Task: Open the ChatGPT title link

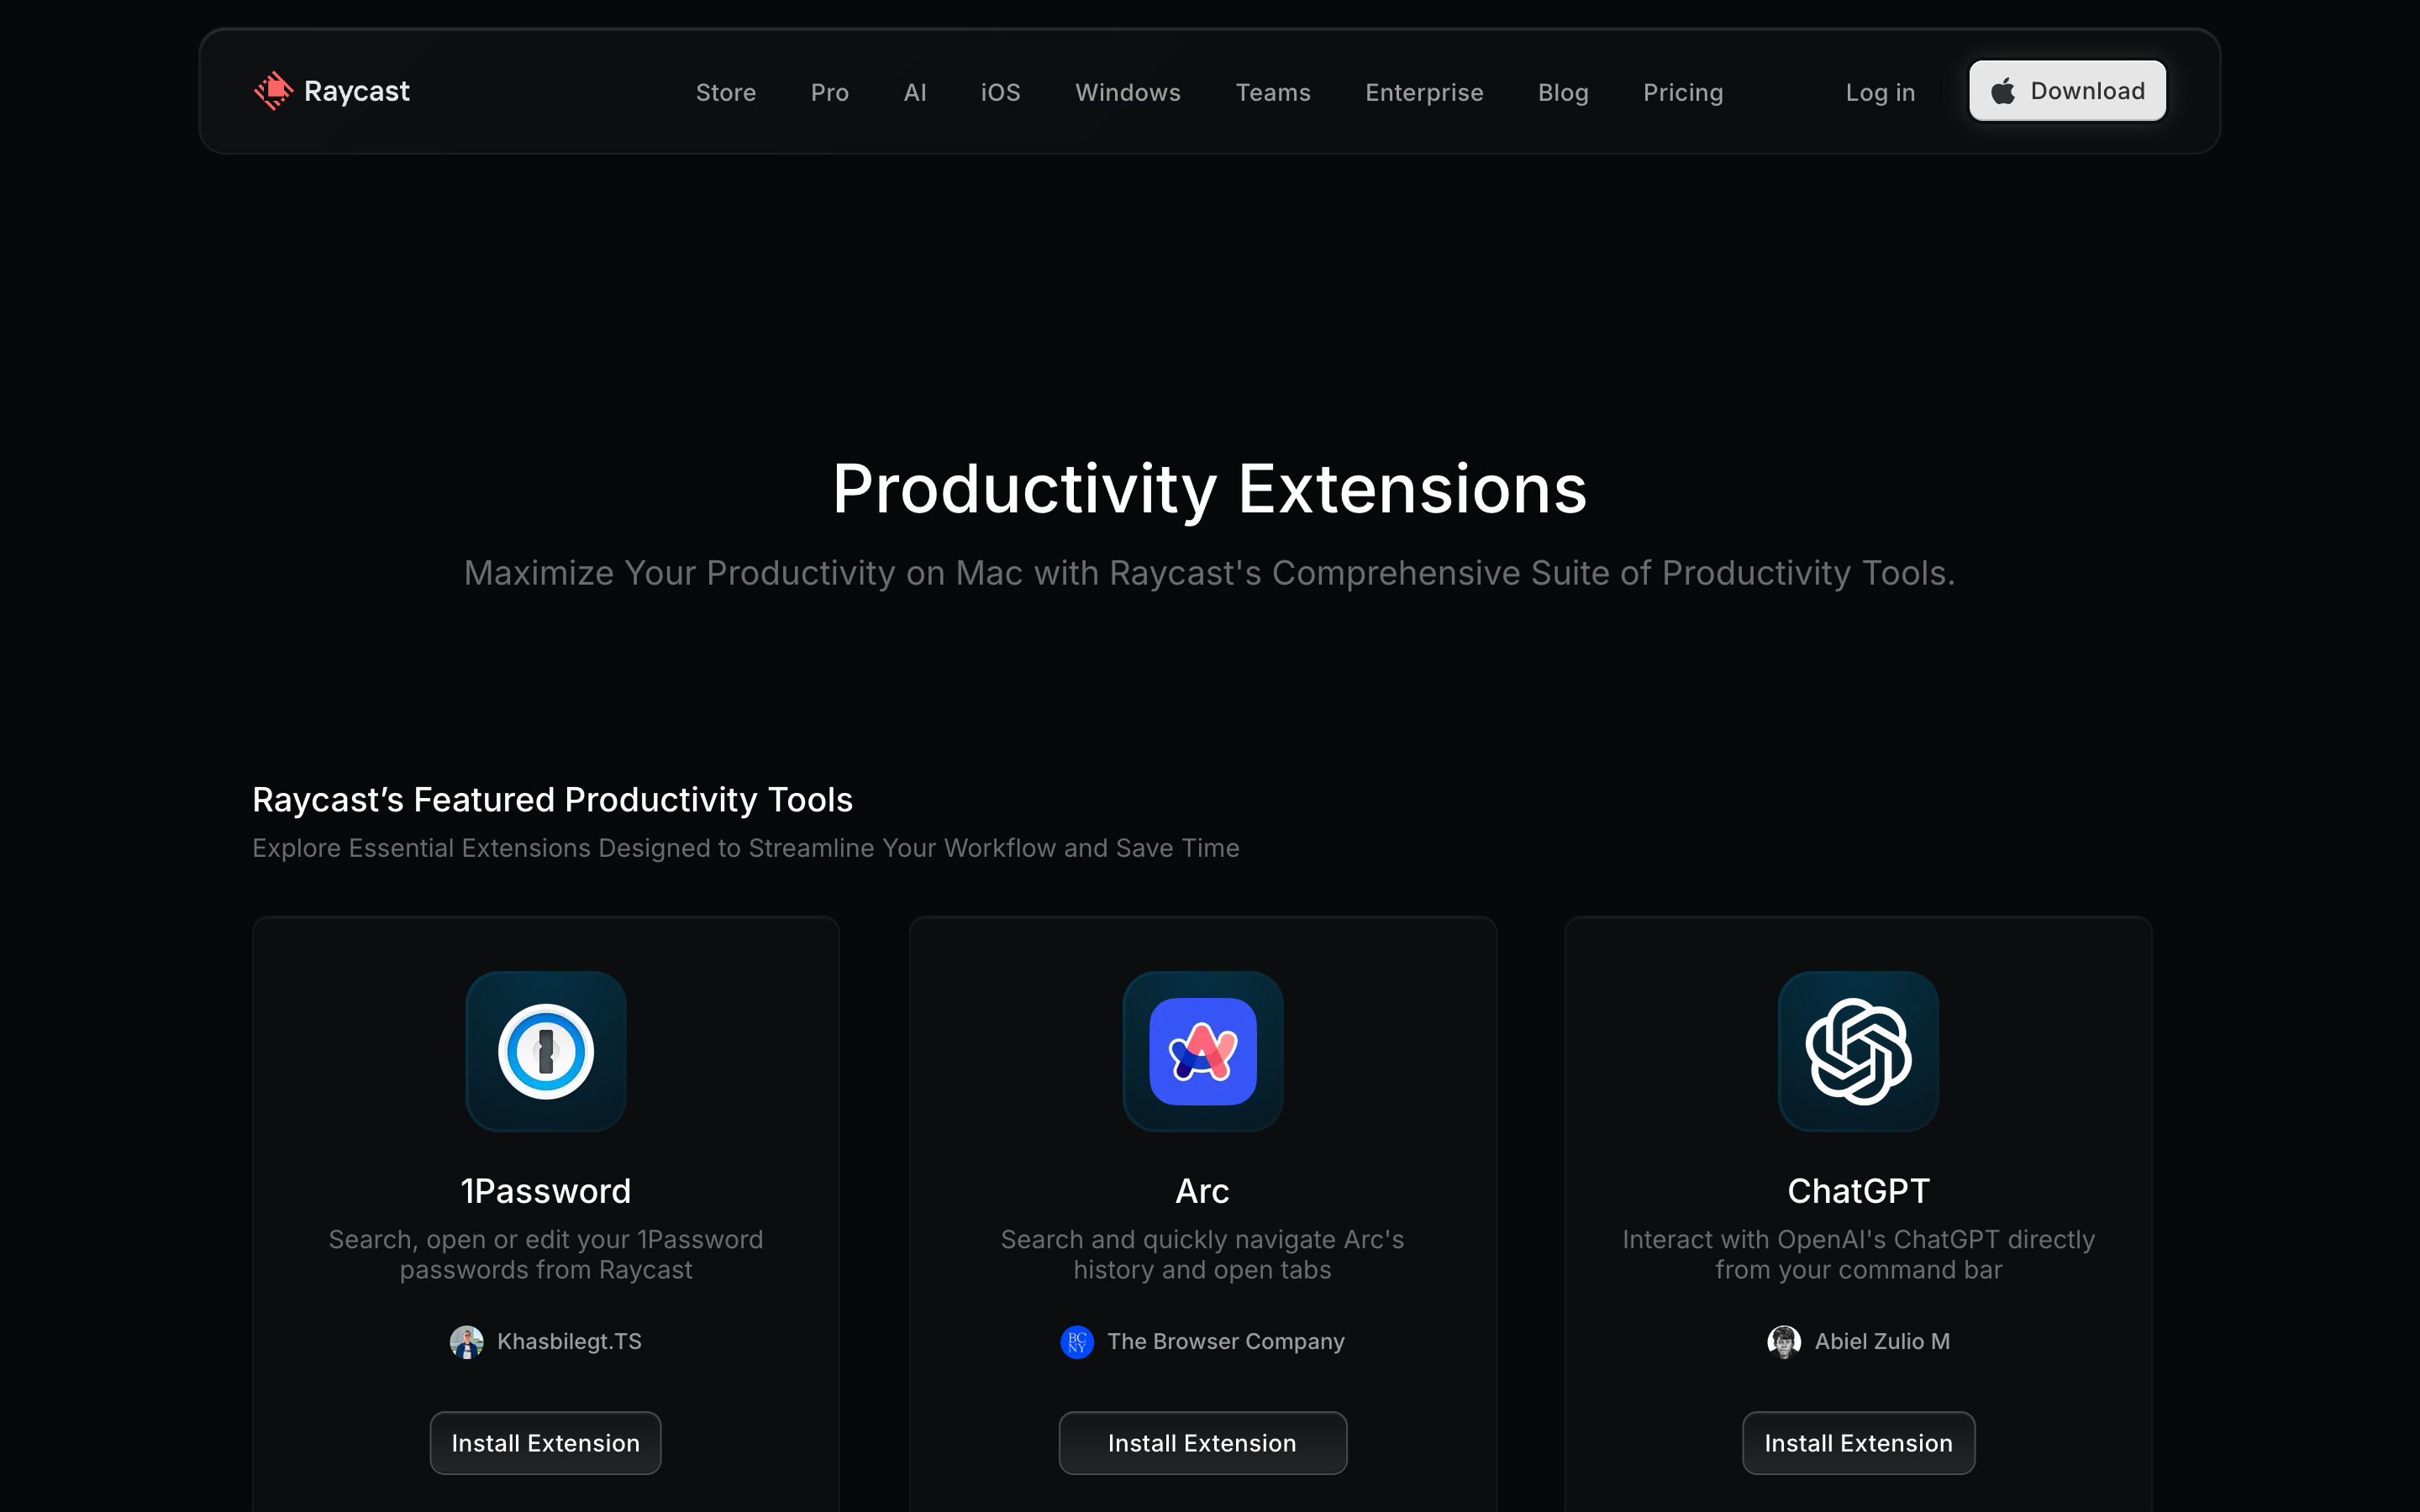Action: pos(1859,1191)
